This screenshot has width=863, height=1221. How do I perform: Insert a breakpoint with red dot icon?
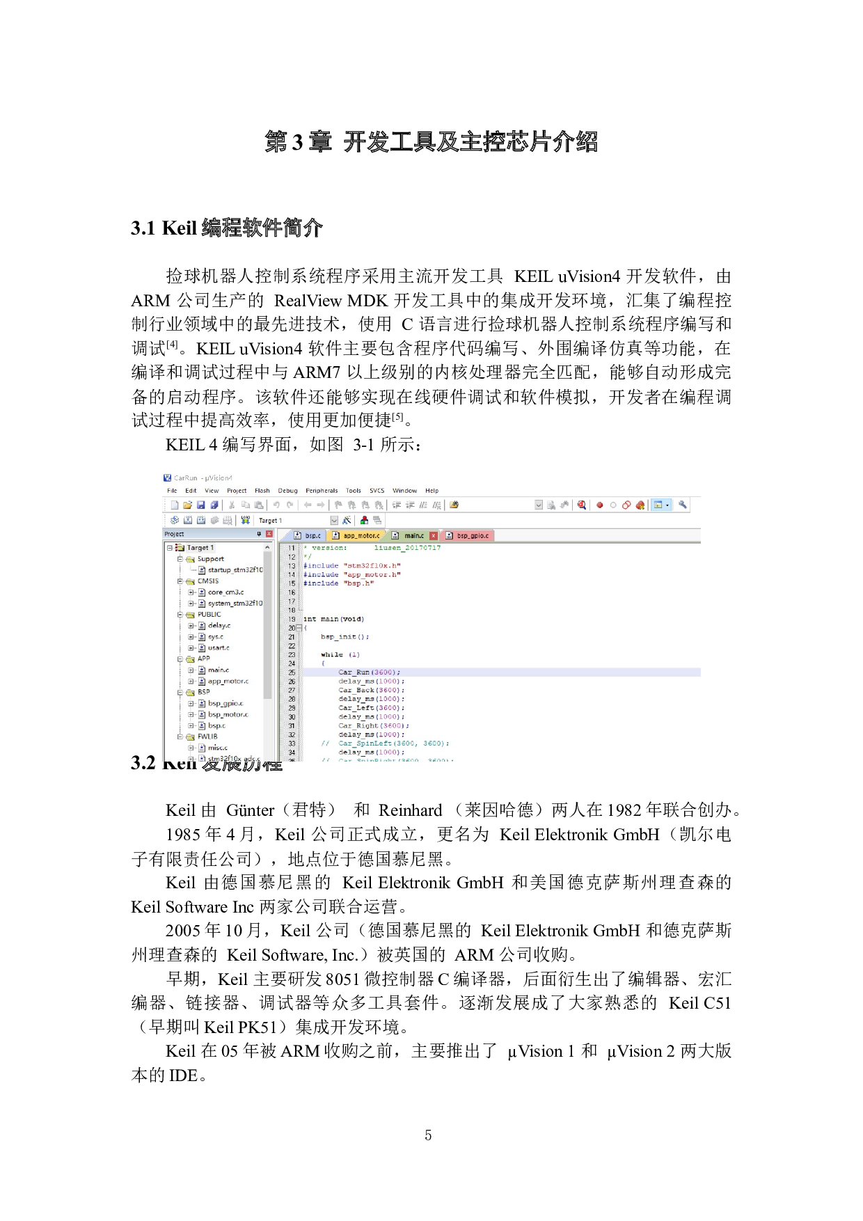[599, 505]
